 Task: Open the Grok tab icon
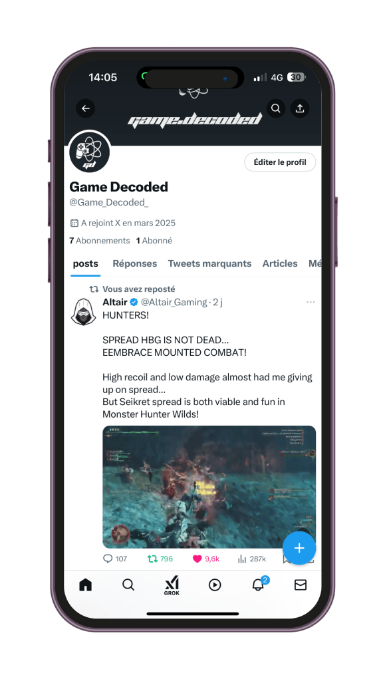tap(172, 585)
